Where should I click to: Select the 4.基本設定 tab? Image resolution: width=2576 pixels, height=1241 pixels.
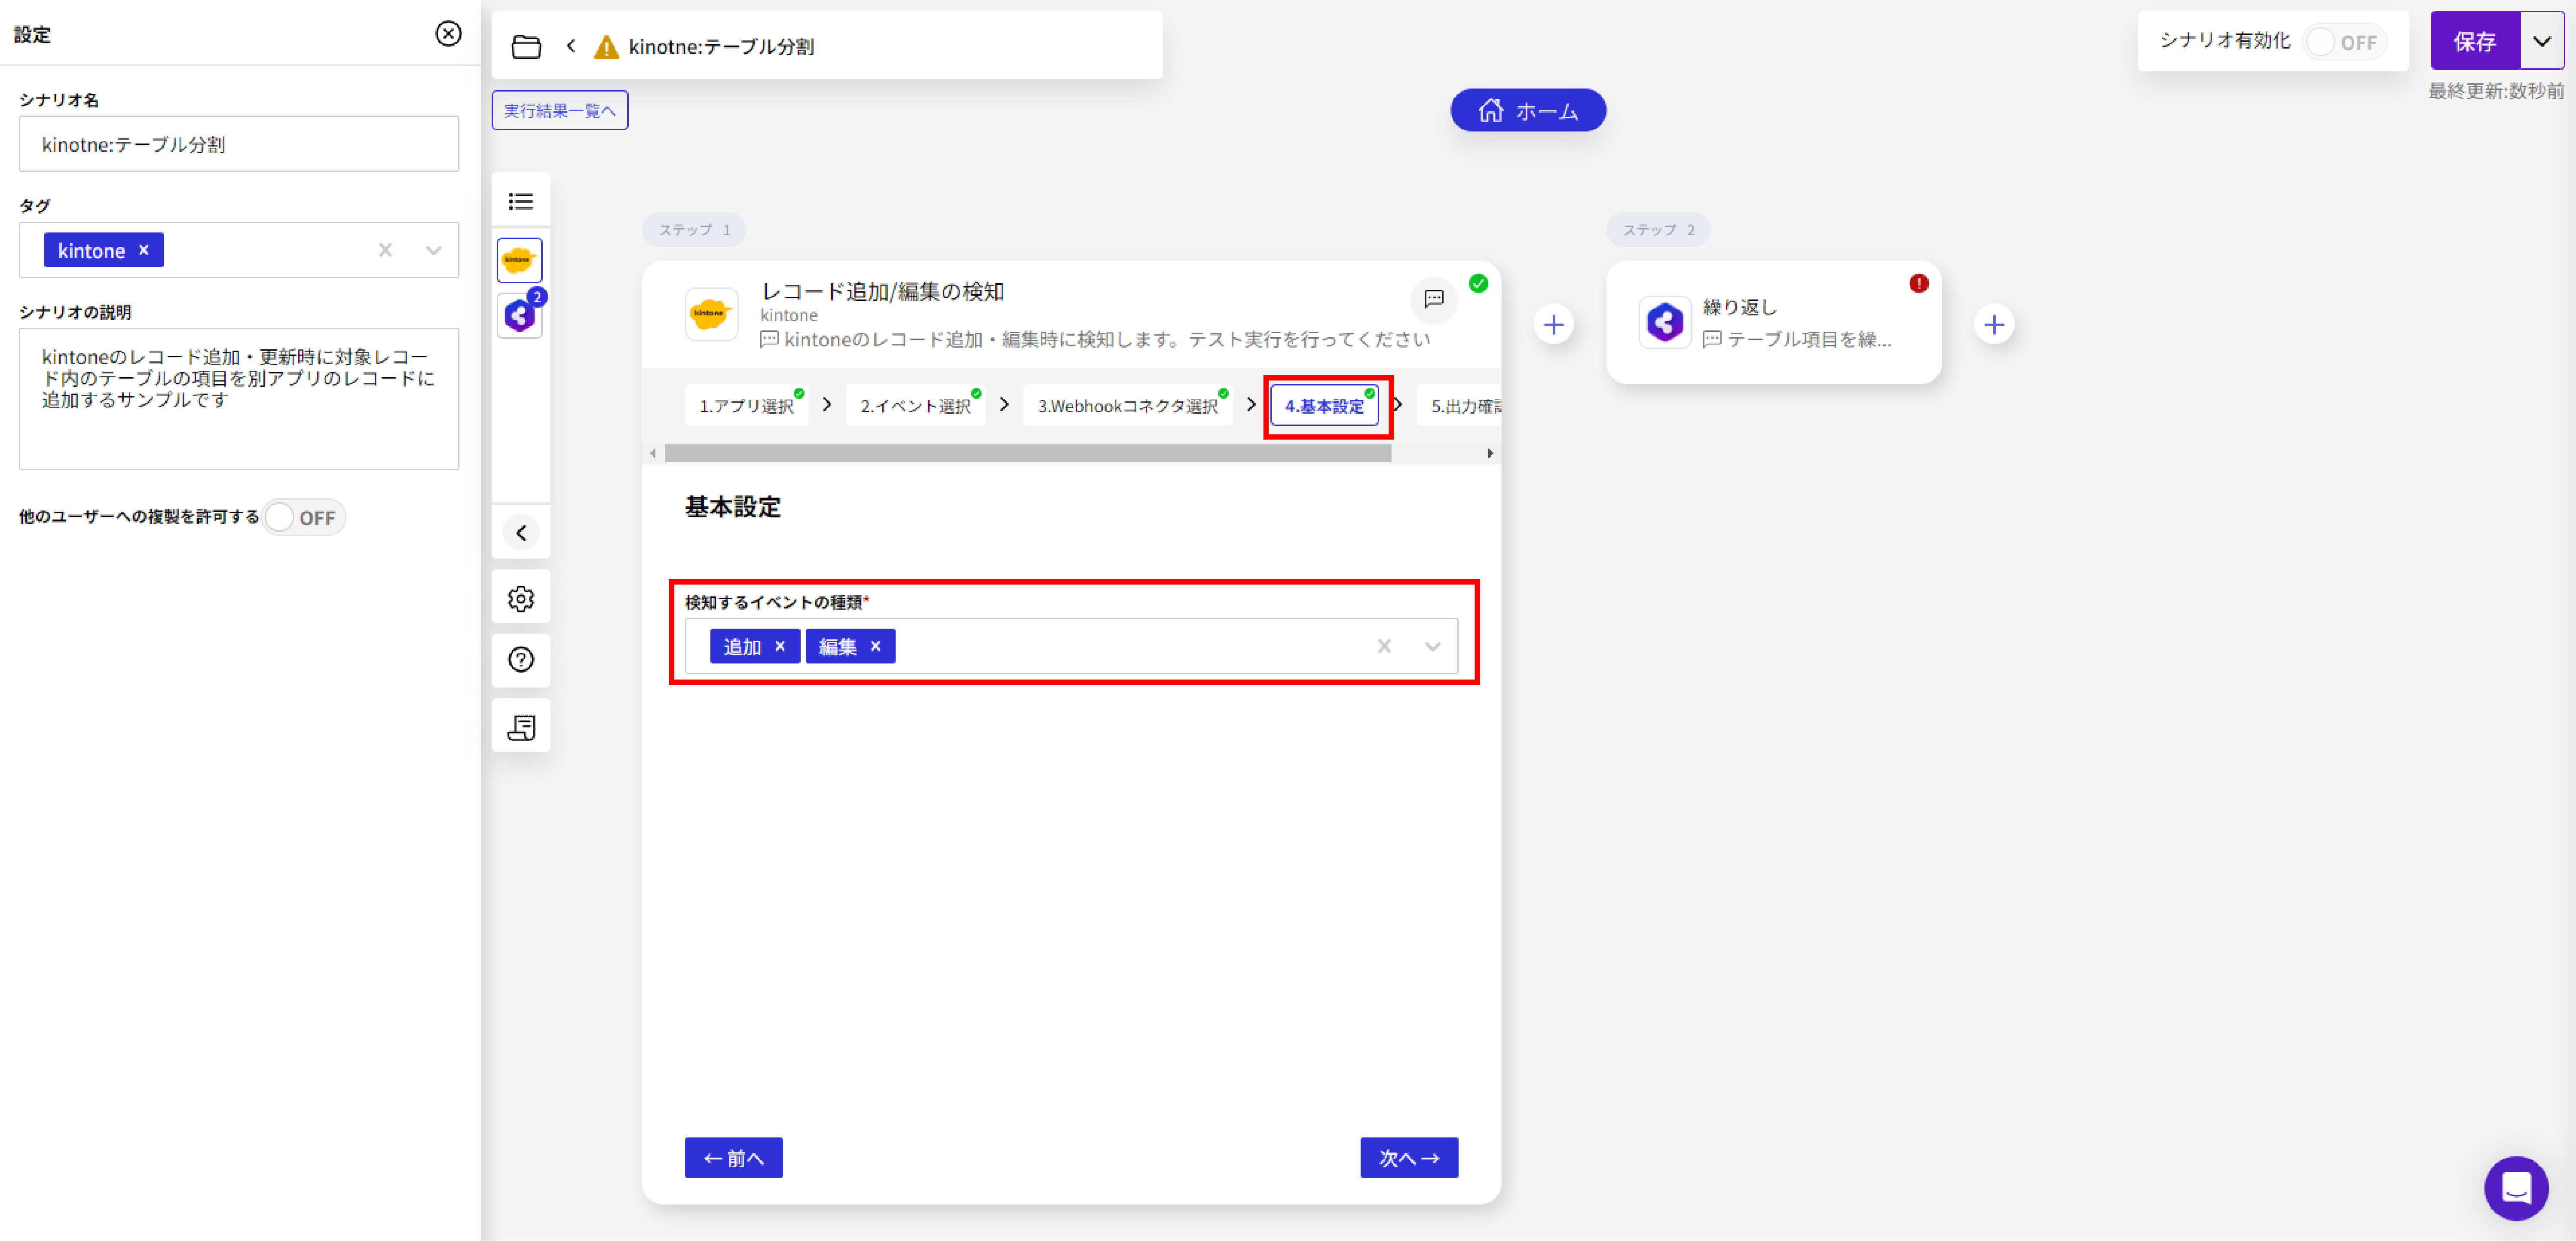click(1324, 406)
